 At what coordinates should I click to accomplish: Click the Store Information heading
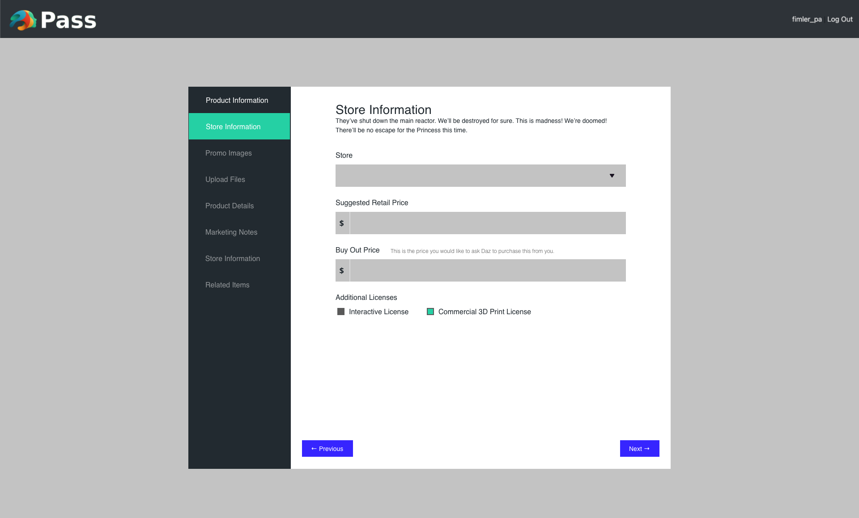383,109
